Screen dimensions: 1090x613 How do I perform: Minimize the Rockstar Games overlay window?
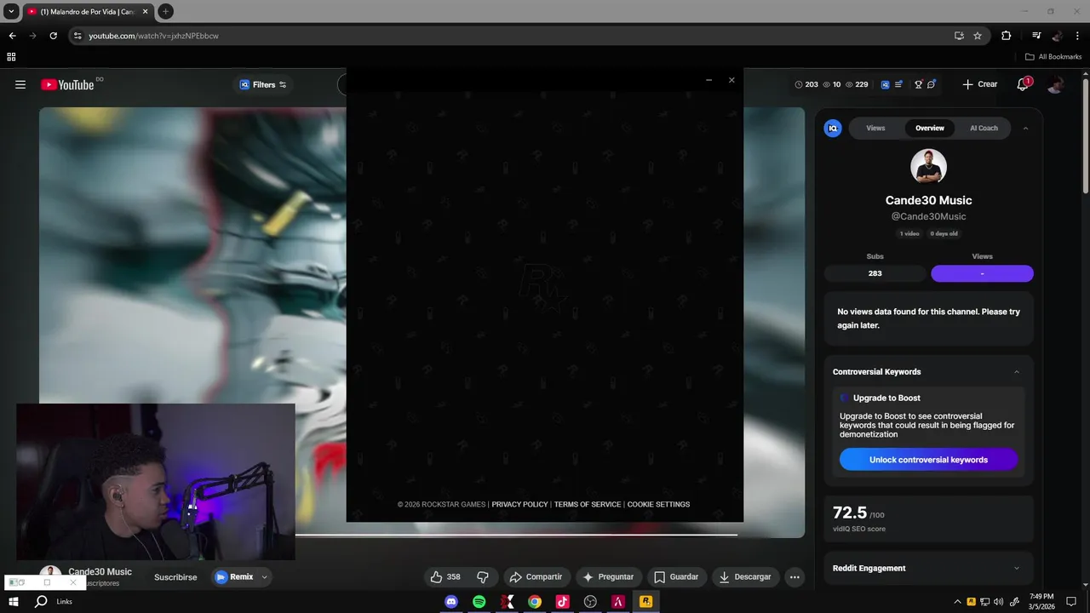(708, 80)
